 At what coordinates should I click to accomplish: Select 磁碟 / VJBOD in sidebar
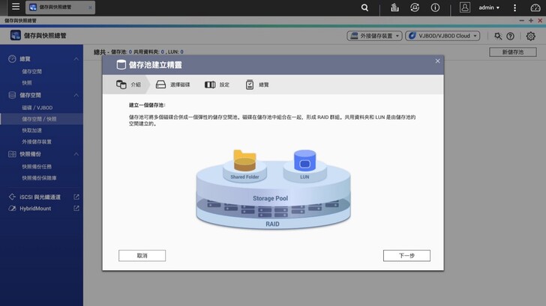[37, 108]
